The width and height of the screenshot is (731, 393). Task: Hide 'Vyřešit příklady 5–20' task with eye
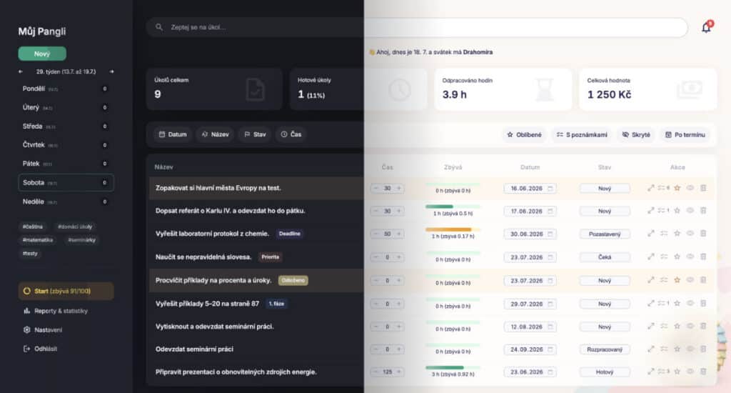point(690,304)
